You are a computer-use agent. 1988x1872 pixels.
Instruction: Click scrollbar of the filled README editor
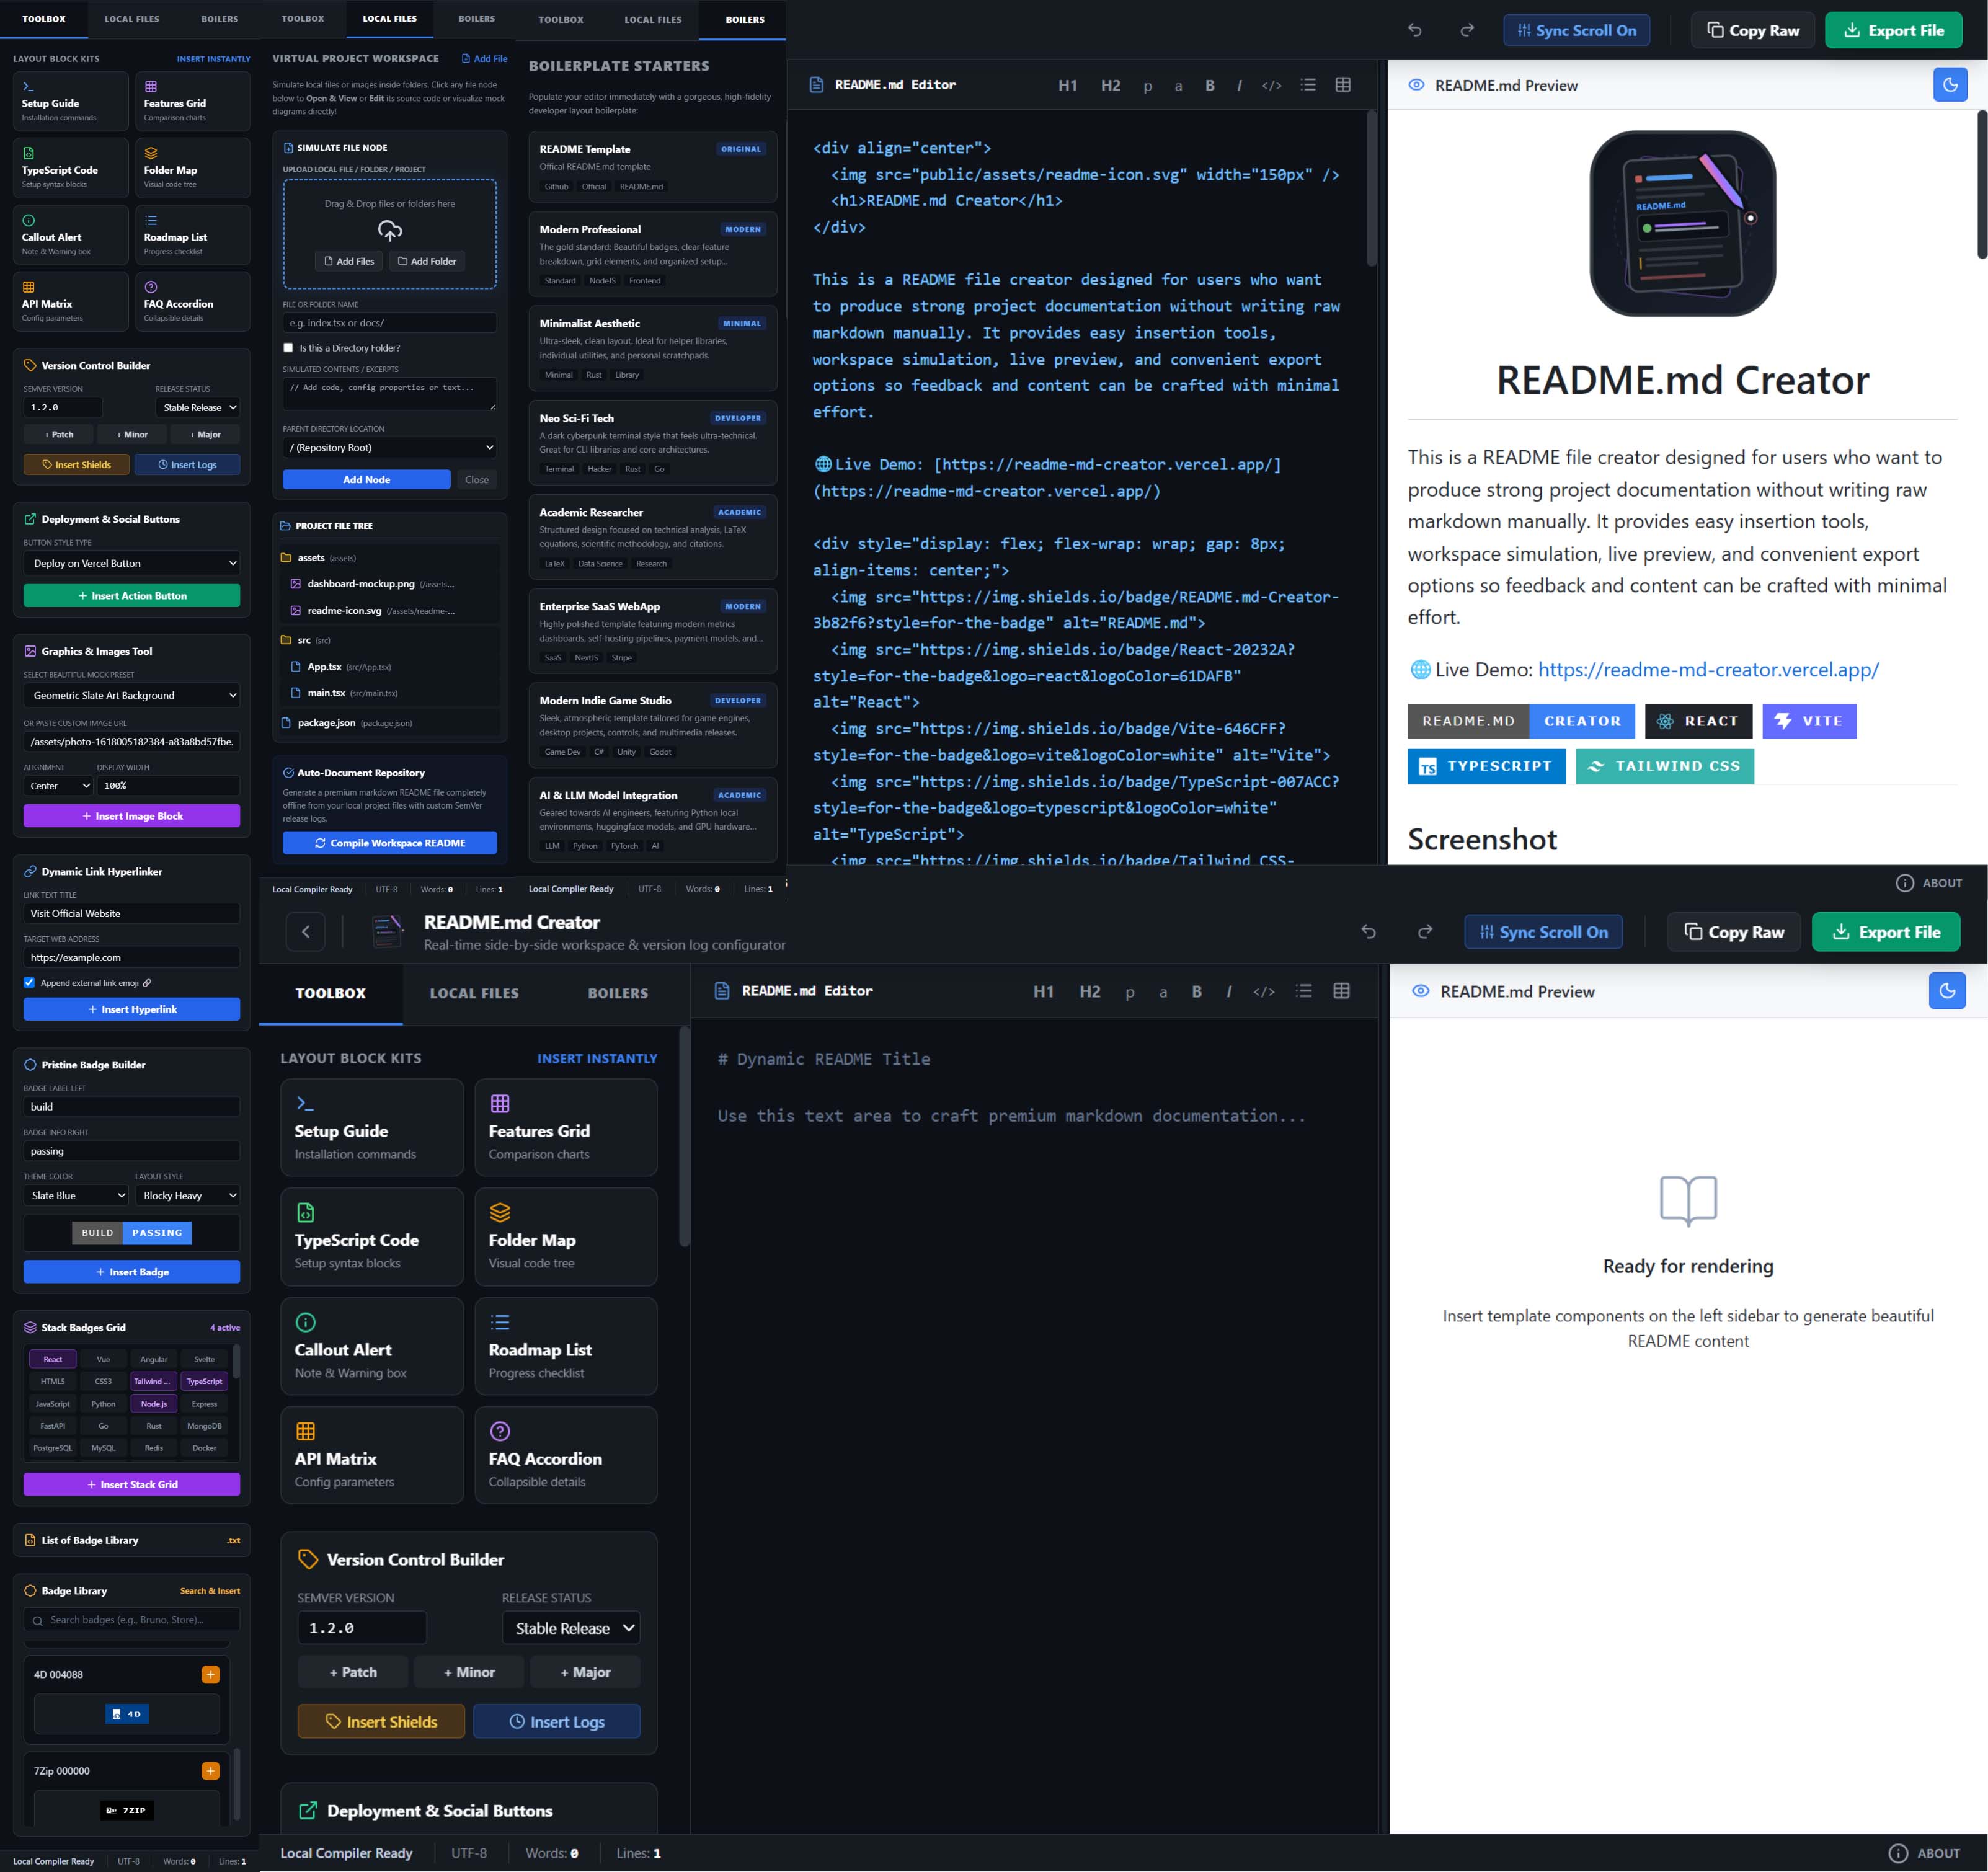[1372, 187]
